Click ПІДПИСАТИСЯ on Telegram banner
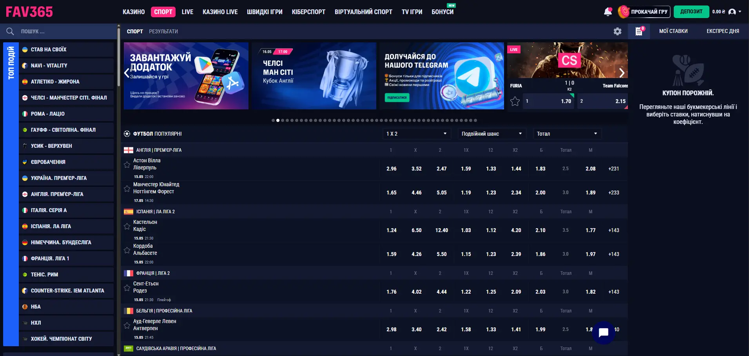 coord(397,98)
